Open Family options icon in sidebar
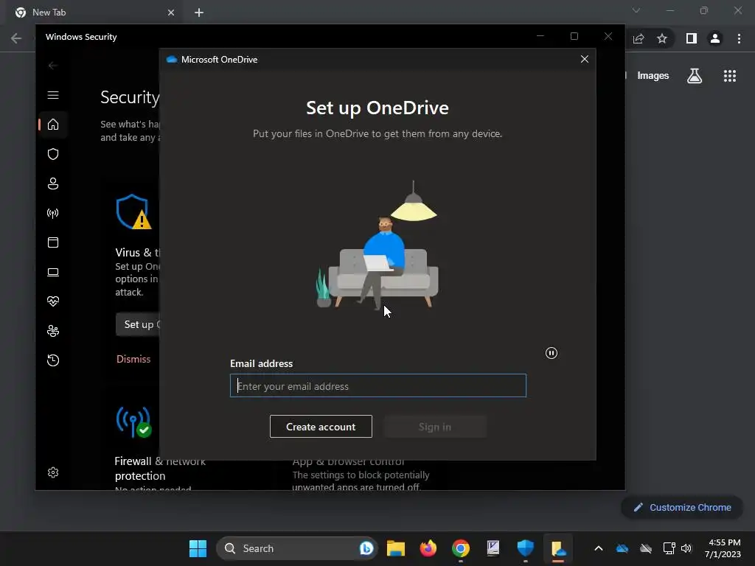The image size is (755, 566). point(53,331)
